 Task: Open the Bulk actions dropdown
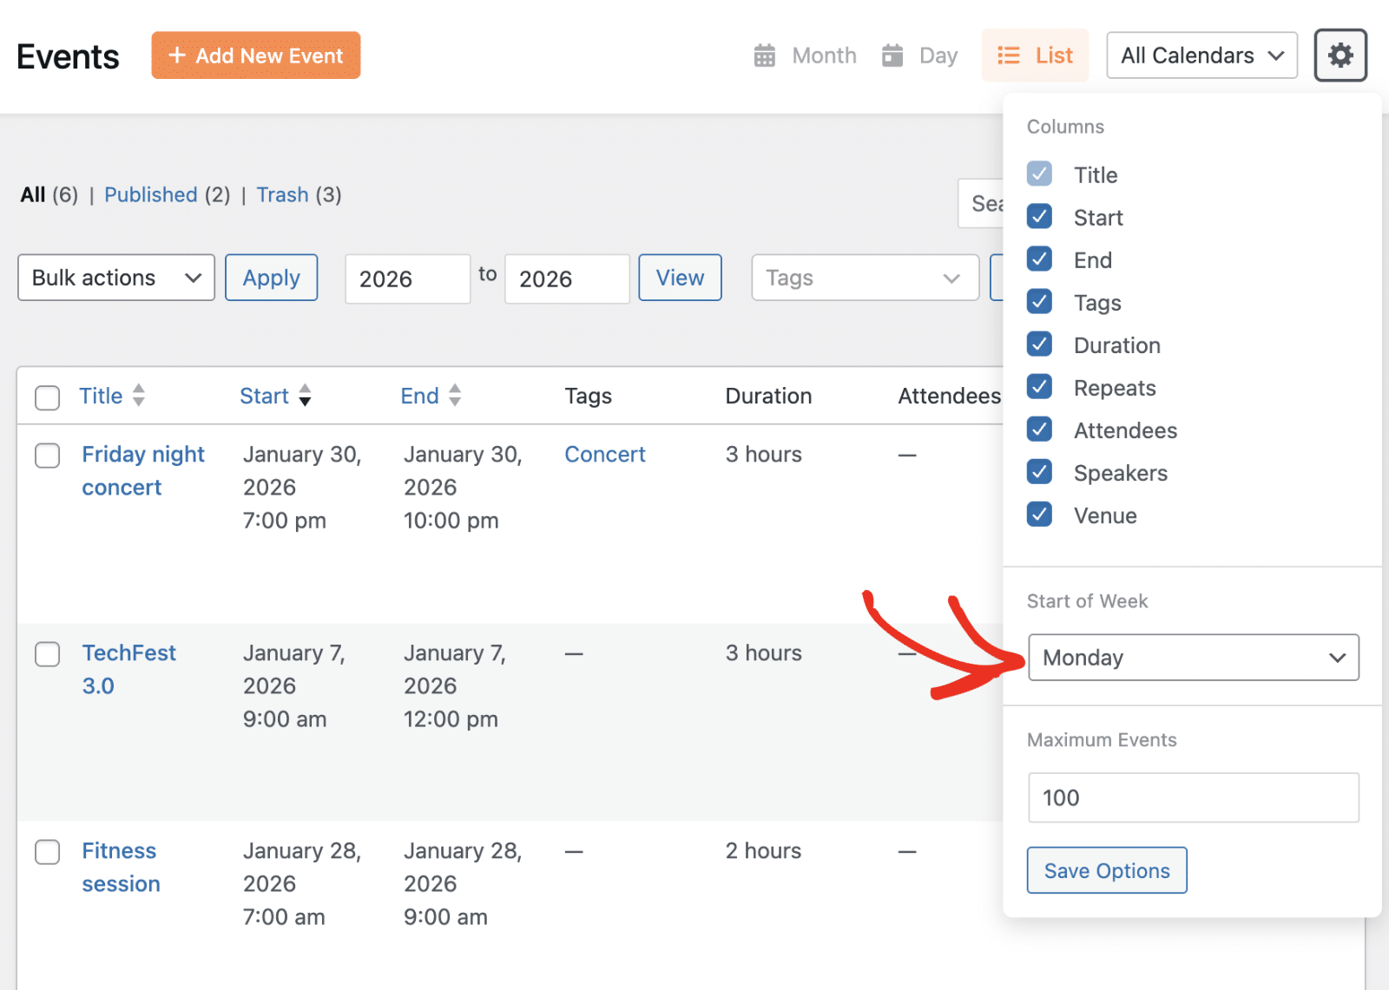tap(115, 278)
